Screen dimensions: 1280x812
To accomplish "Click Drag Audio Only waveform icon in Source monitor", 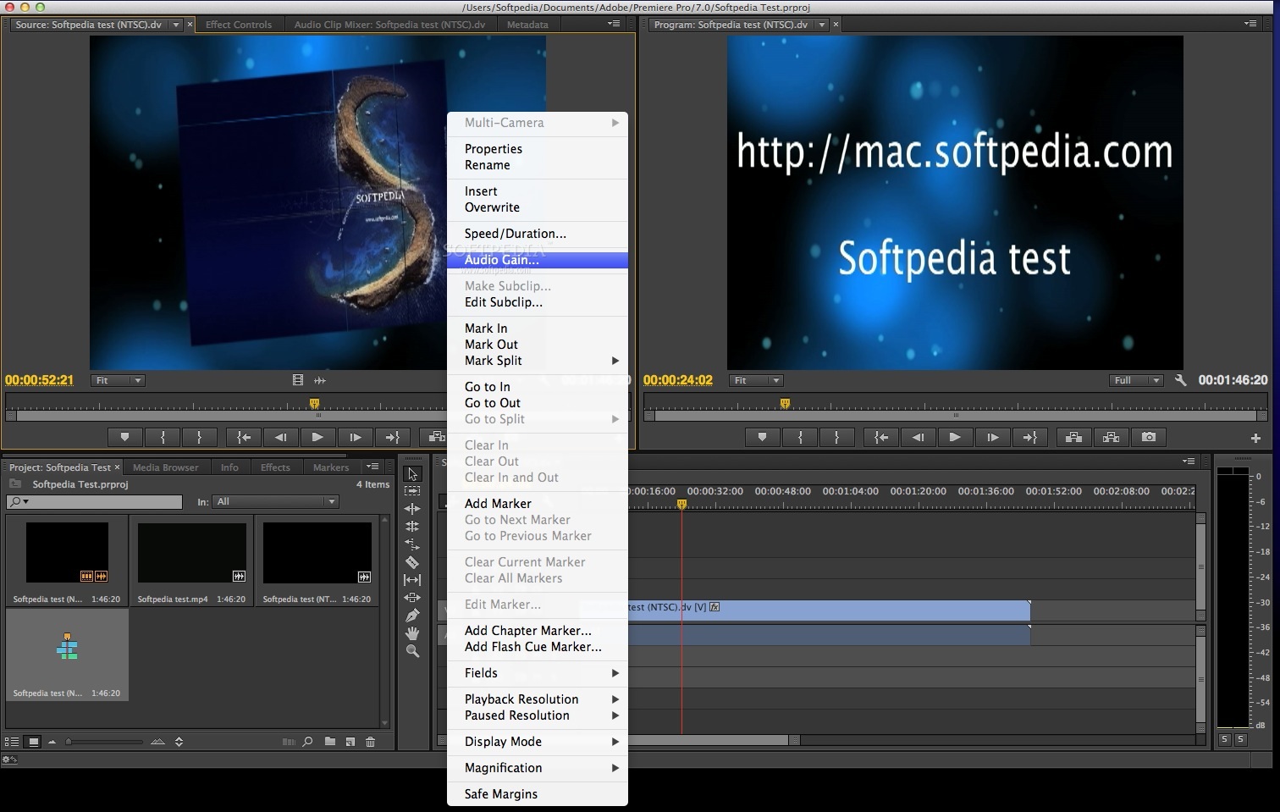I will point(320,380).
